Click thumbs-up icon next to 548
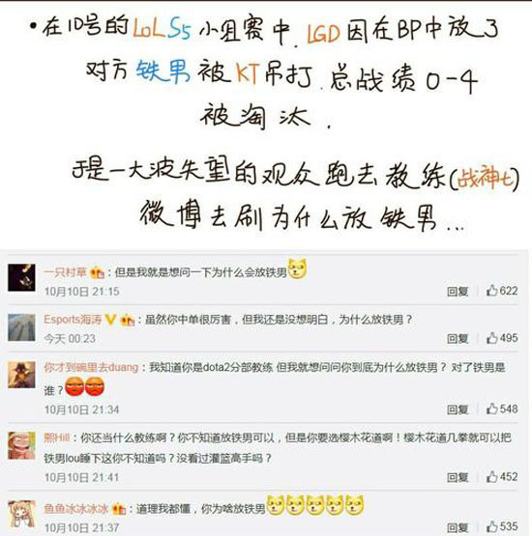Image resolution: width=532 pixels, height=536 pixels. pyautogui.click(x=491, y=409)
